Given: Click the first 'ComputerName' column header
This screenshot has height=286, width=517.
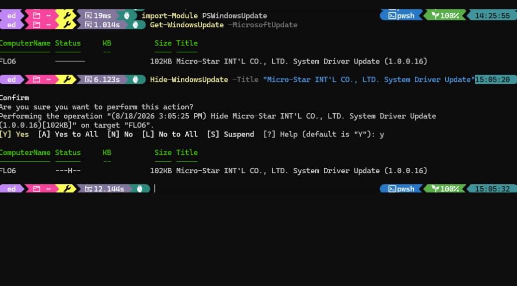Looking at the screenshot, I should click(25, 43).
